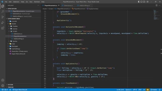Image resolution: width=162 pixels, height=91 pixels.
Task: Open the Manage gear icon
Action: 3,86
